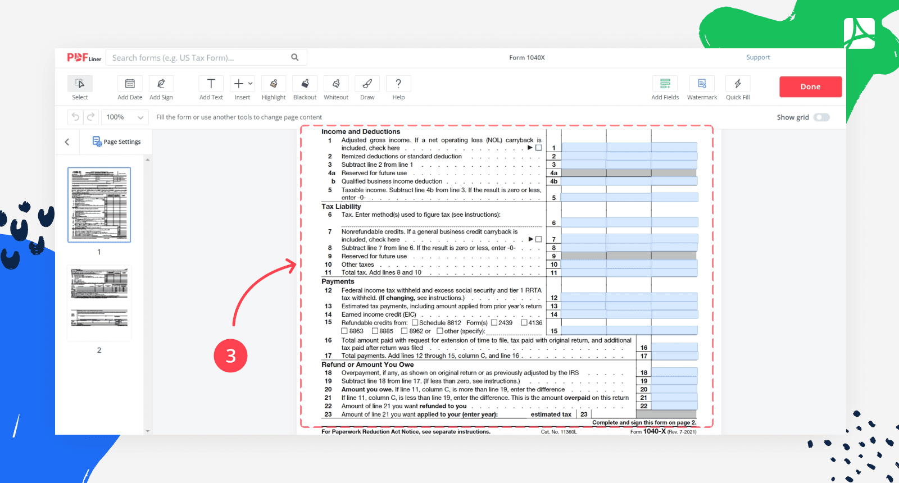Toggle the Show grid switch

pos(821,117)
